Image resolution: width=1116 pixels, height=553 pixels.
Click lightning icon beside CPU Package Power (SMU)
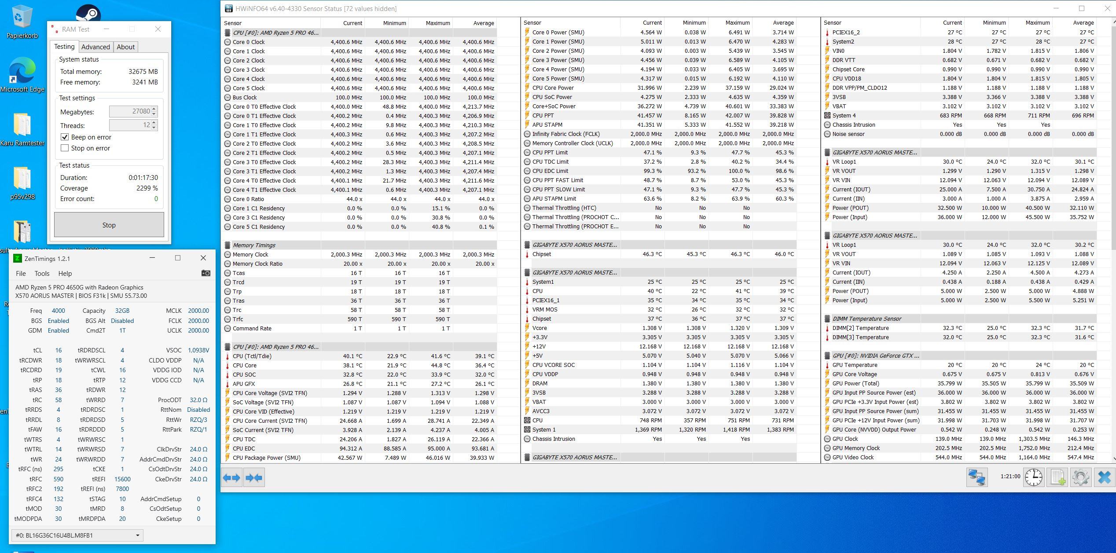click(228, 458)
